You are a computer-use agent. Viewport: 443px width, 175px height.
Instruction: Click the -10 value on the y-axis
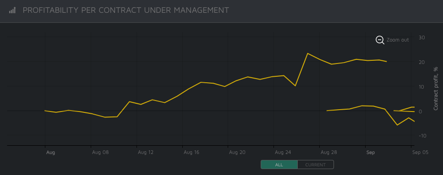[423, 136]
